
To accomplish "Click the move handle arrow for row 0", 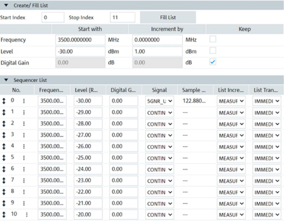I will (x=4, y=101).
